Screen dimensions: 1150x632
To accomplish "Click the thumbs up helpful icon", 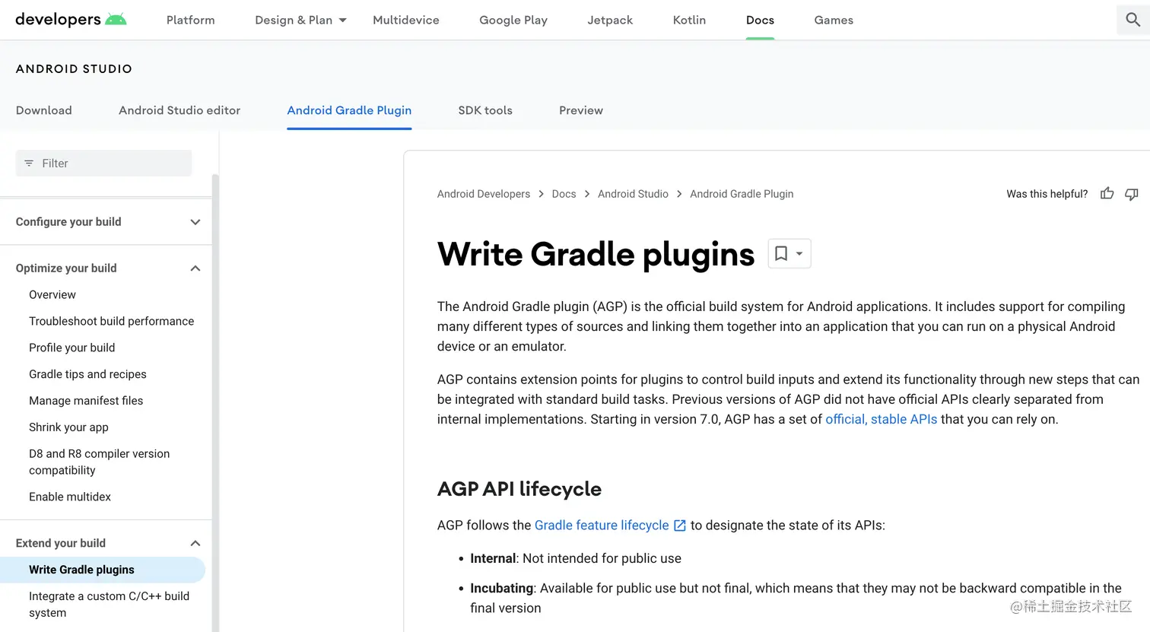I will point(1107,194).
